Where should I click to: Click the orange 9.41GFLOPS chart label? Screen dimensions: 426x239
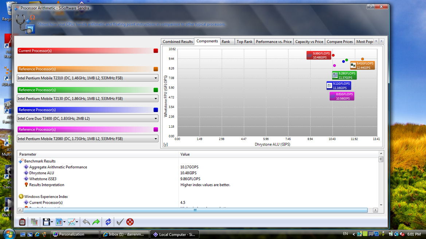(363, 65)
